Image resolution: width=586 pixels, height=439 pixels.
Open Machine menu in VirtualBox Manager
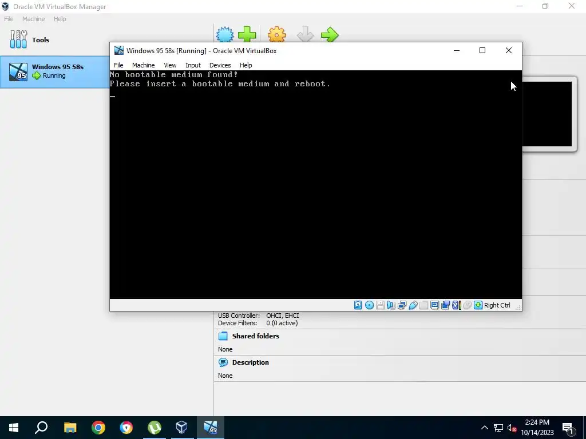[x=34, y=19]
